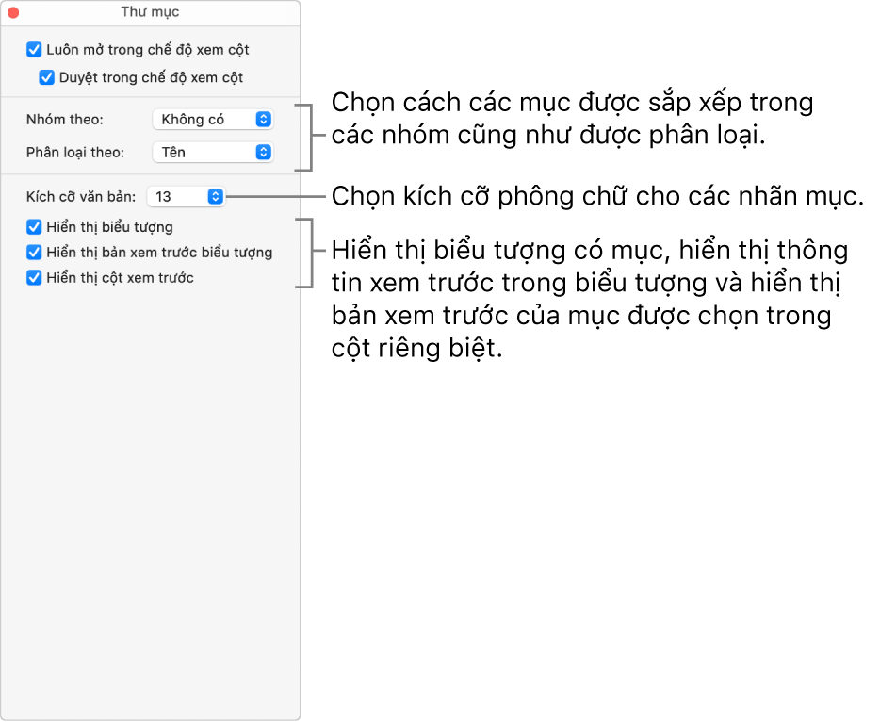The height and width of the screenshot is (722, 880).
Task: Toggle 'Hiển thị bản xem trước biểu tượng'
Action: [x=34, y=253]
